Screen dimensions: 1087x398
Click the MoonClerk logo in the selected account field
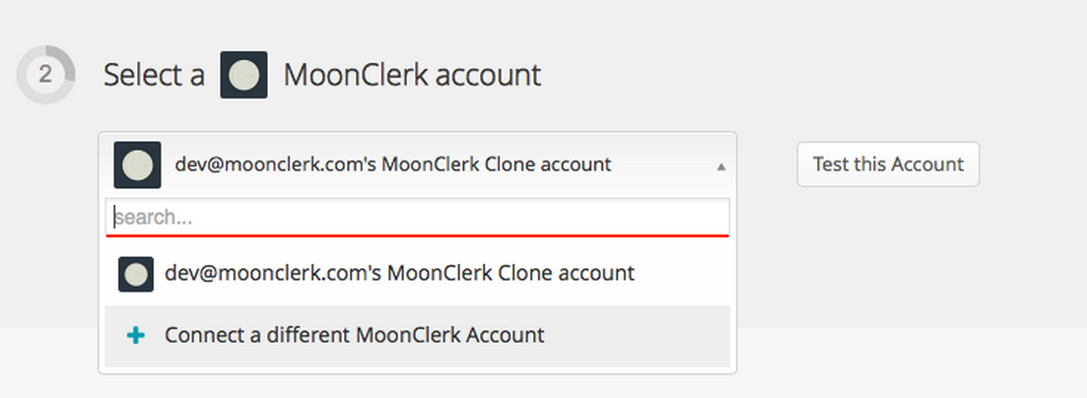[137, 166]
